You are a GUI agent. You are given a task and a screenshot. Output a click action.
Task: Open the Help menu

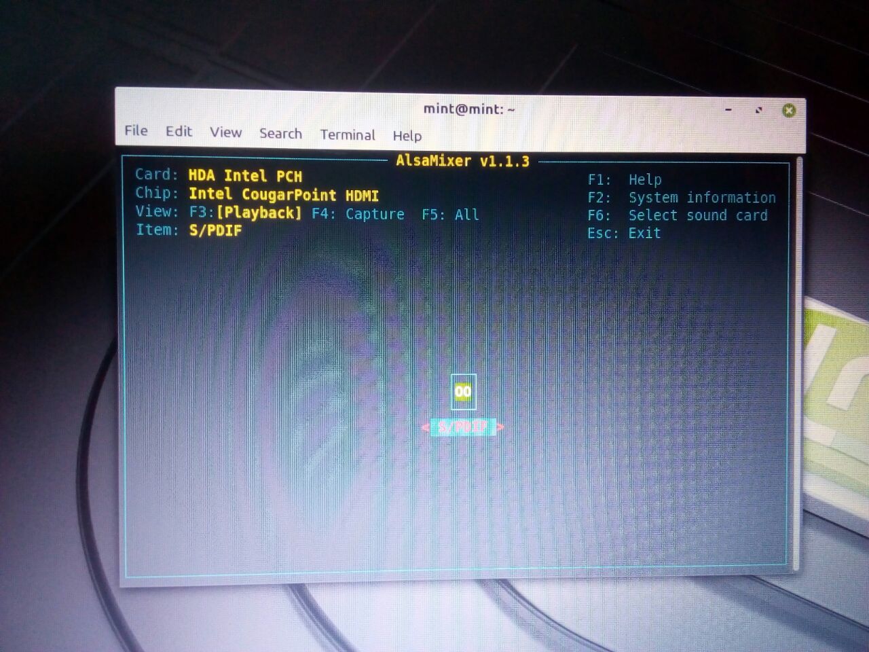[x=407, y=136]
